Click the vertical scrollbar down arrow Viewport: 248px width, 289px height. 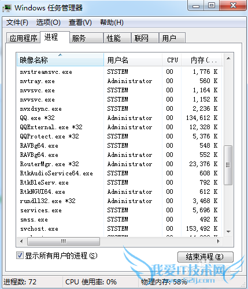(228, 232)
